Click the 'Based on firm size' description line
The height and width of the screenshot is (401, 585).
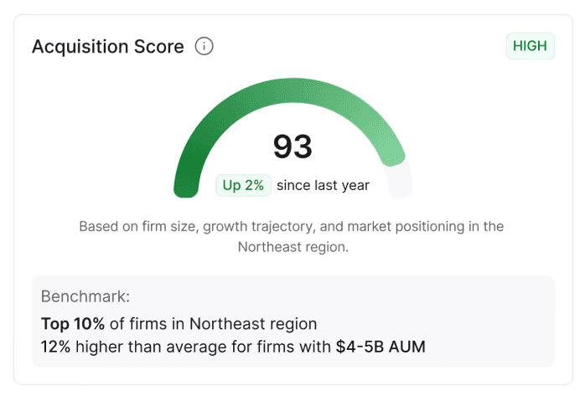tap(292, 226)
